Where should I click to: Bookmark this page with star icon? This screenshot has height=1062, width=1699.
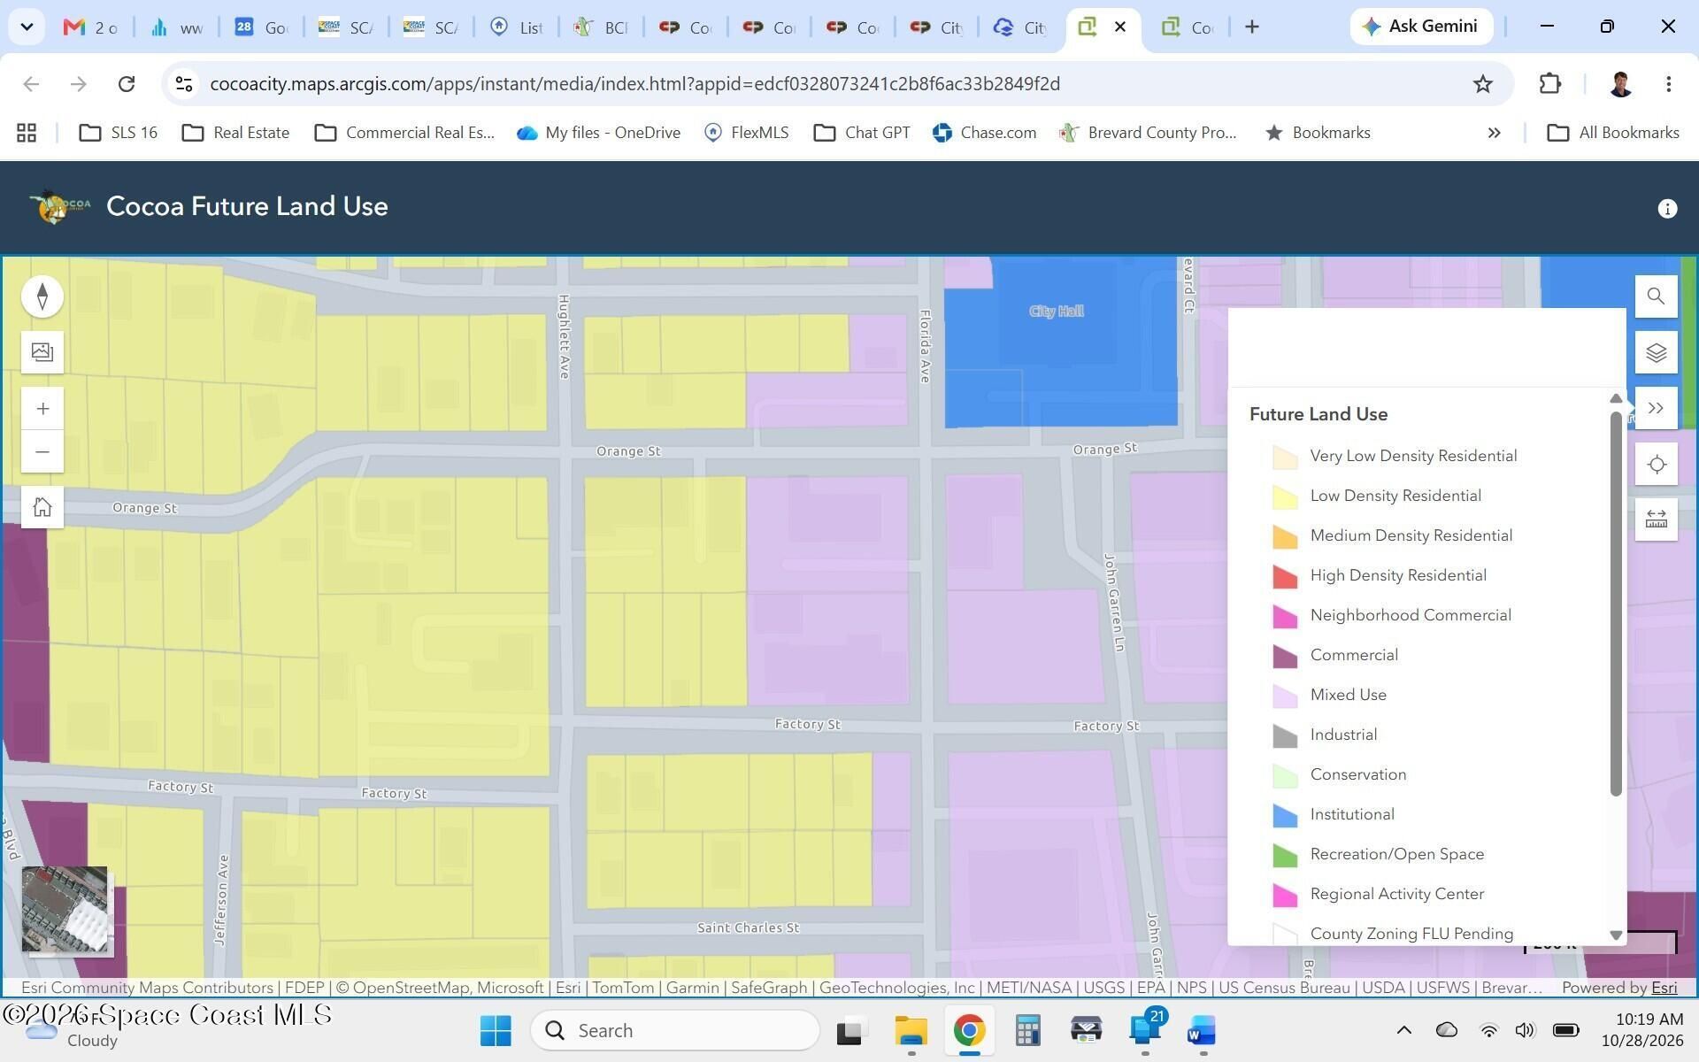1483,84
